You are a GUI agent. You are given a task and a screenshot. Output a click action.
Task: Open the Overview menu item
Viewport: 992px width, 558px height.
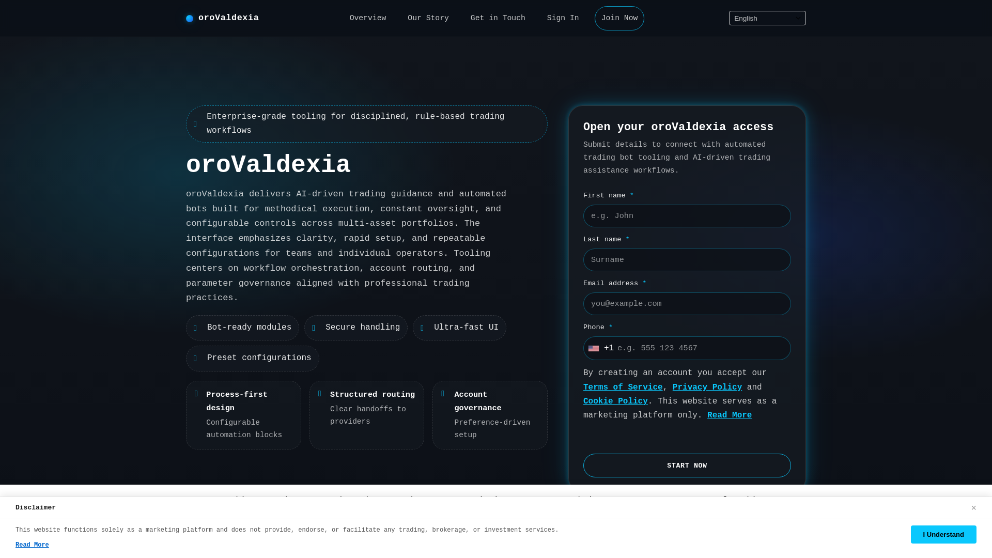368,18
